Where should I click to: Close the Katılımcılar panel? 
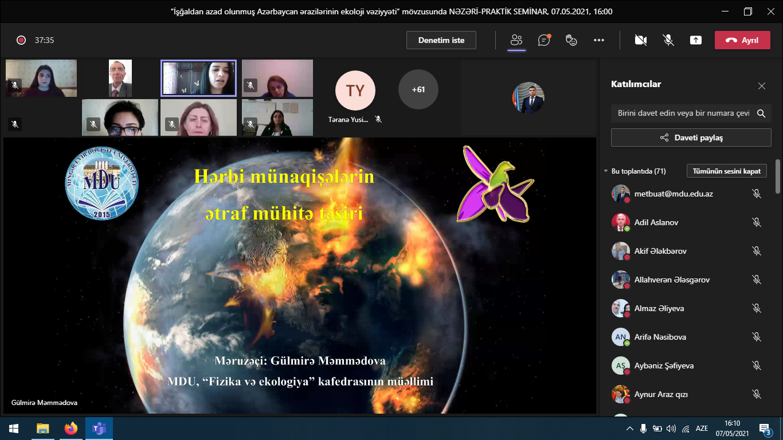click(x=761, y=86)
